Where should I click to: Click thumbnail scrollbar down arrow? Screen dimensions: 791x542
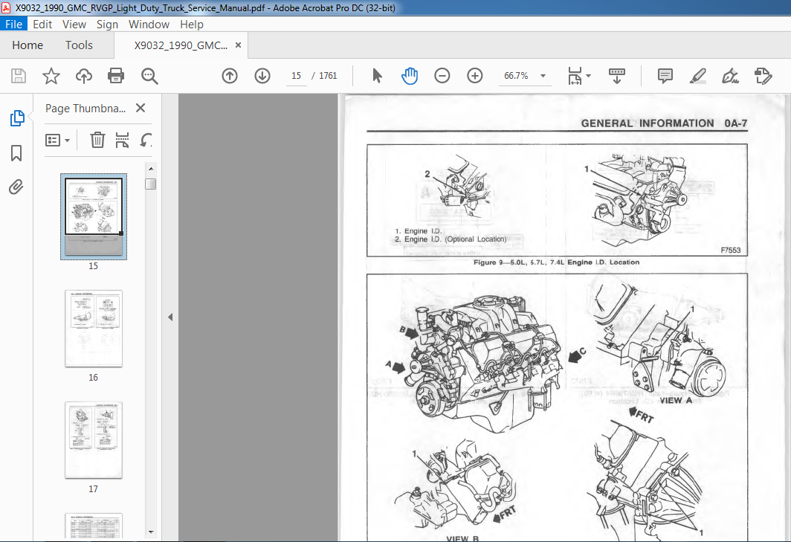150,532
